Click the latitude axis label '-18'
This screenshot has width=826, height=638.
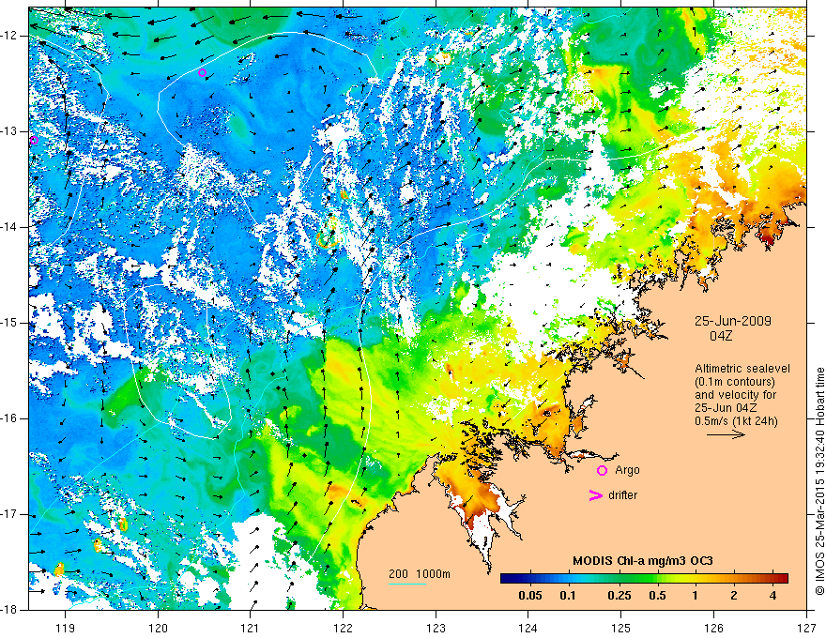click(9, 610)
